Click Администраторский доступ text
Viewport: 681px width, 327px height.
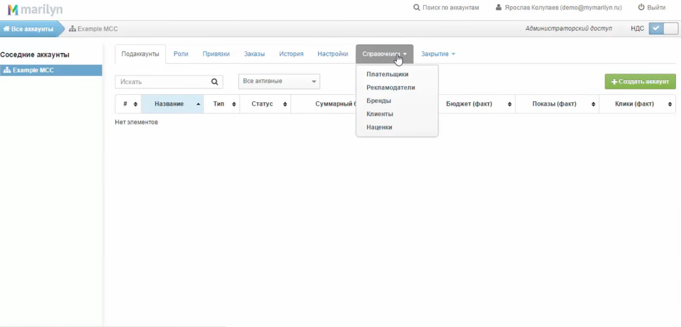[569, 29]
